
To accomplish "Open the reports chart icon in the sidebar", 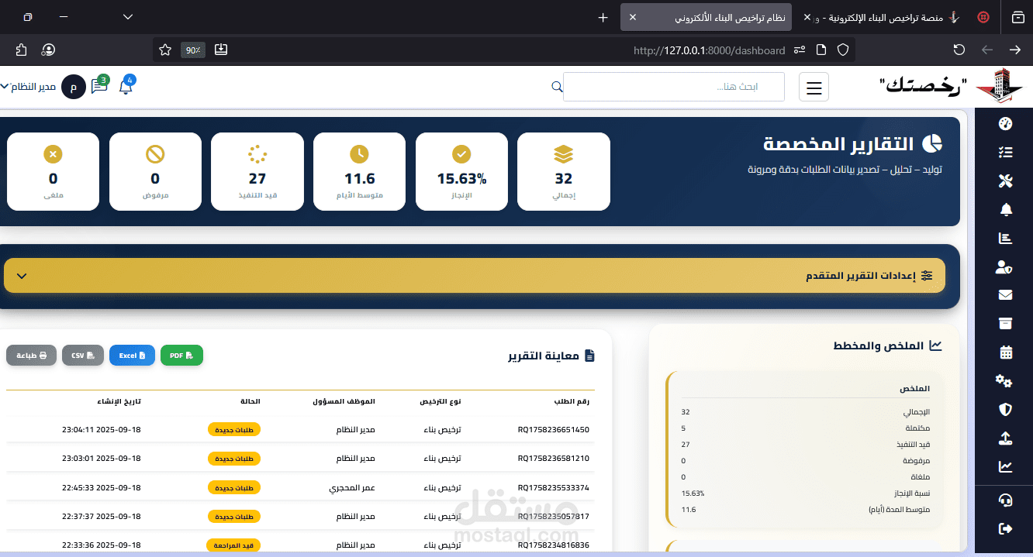I will point(1005,238).
